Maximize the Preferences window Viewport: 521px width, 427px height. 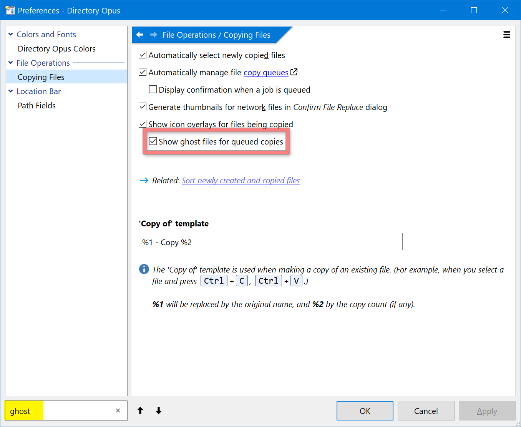(x=474, y=10)
